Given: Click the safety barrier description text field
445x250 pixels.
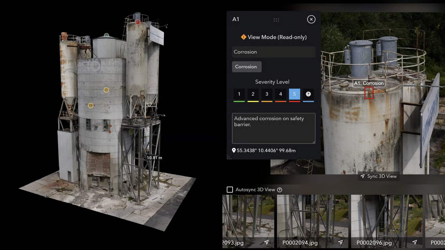Looking at the screenshot, I should pos(273,128).
